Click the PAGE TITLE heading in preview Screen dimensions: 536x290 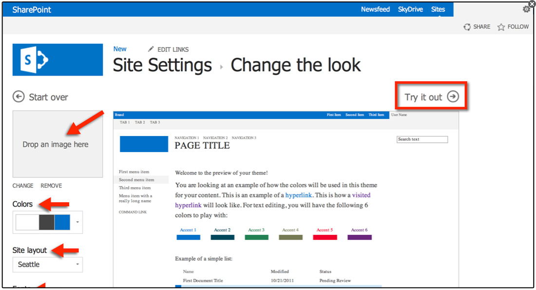click(x=202, y=146)
